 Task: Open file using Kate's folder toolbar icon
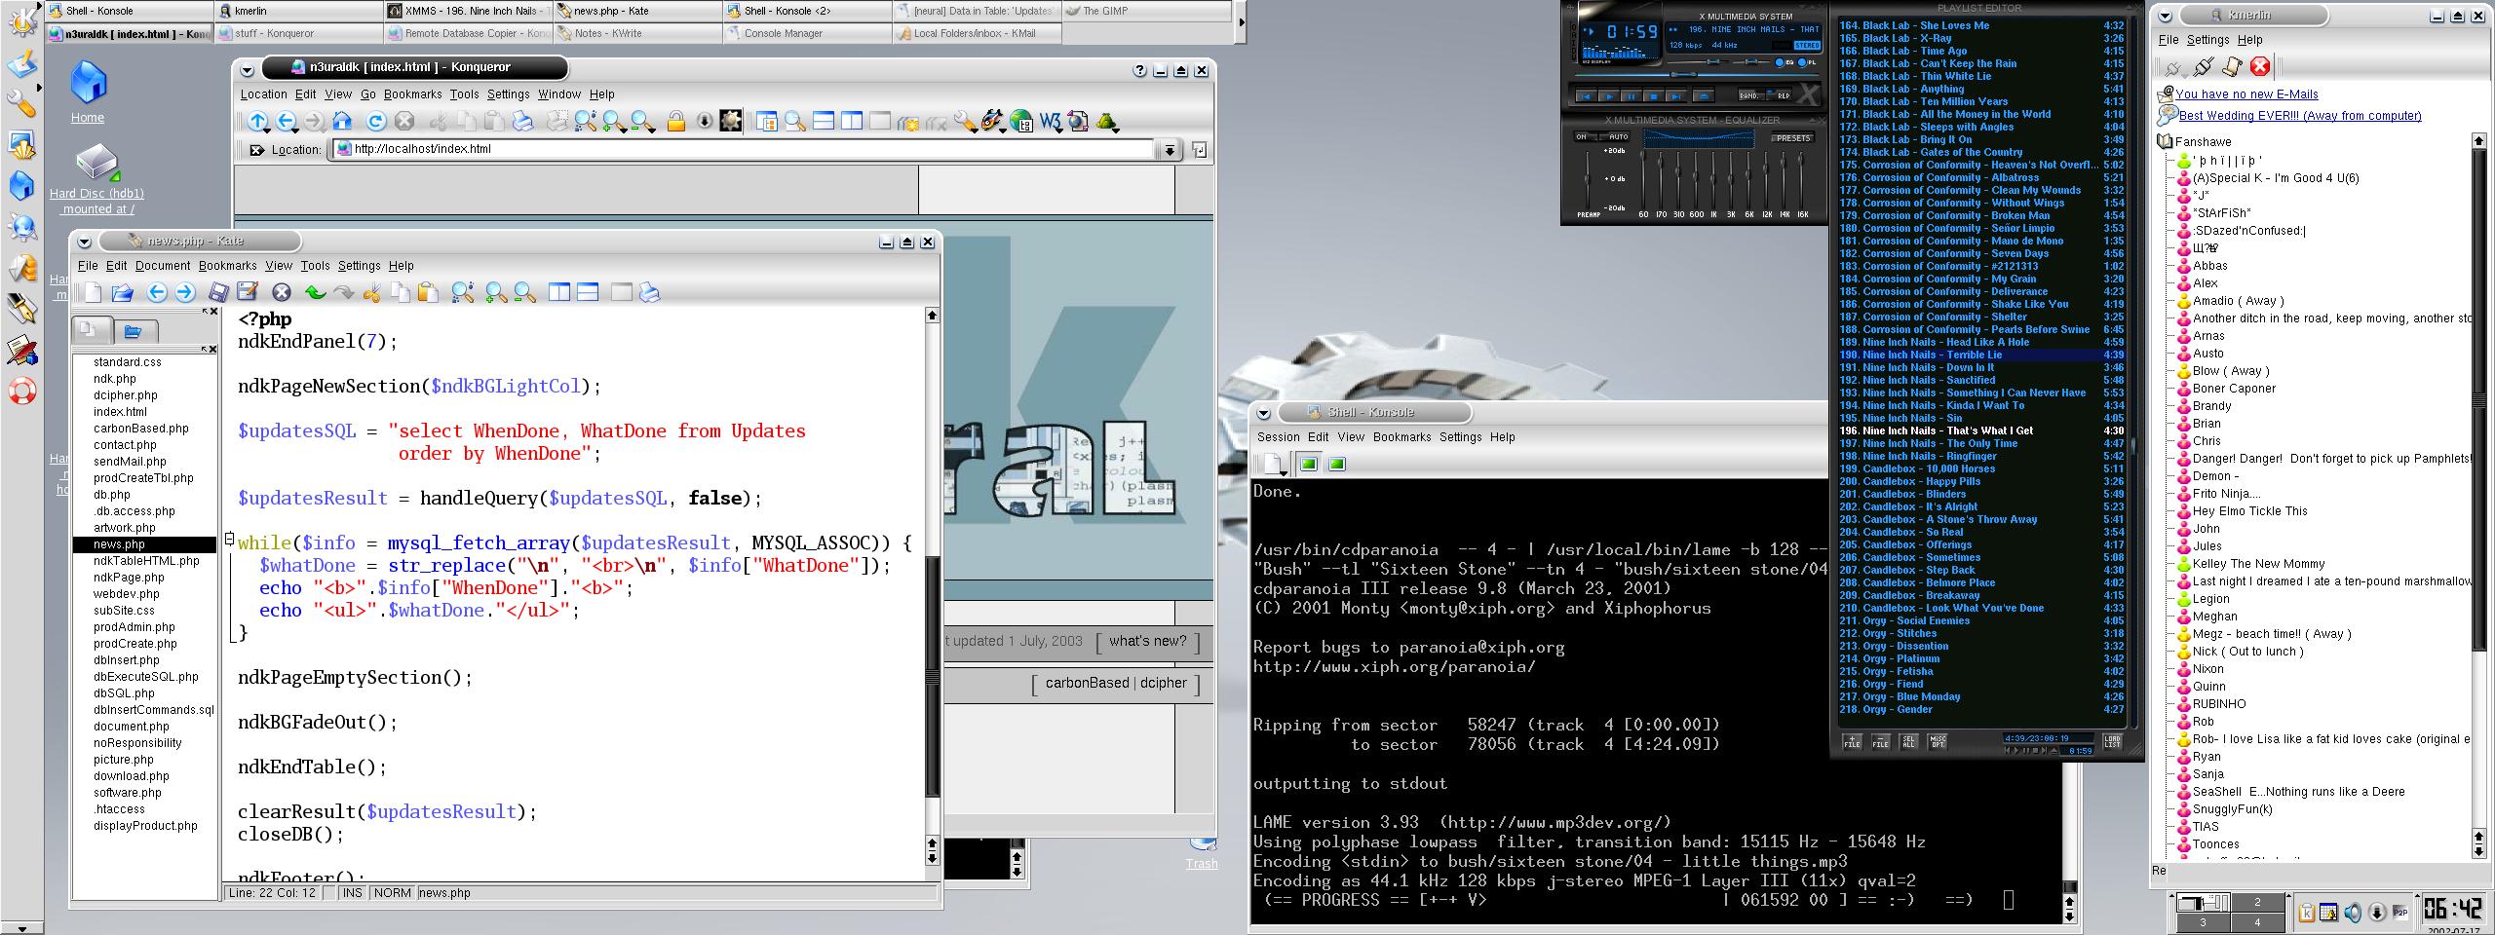click(122, 292)
